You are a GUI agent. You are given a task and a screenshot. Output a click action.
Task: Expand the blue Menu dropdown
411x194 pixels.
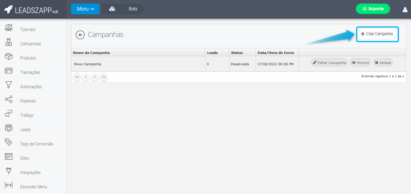(x=85, y=9)
